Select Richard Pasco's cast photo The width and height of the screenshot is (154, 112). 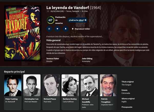tap(51, 85)
